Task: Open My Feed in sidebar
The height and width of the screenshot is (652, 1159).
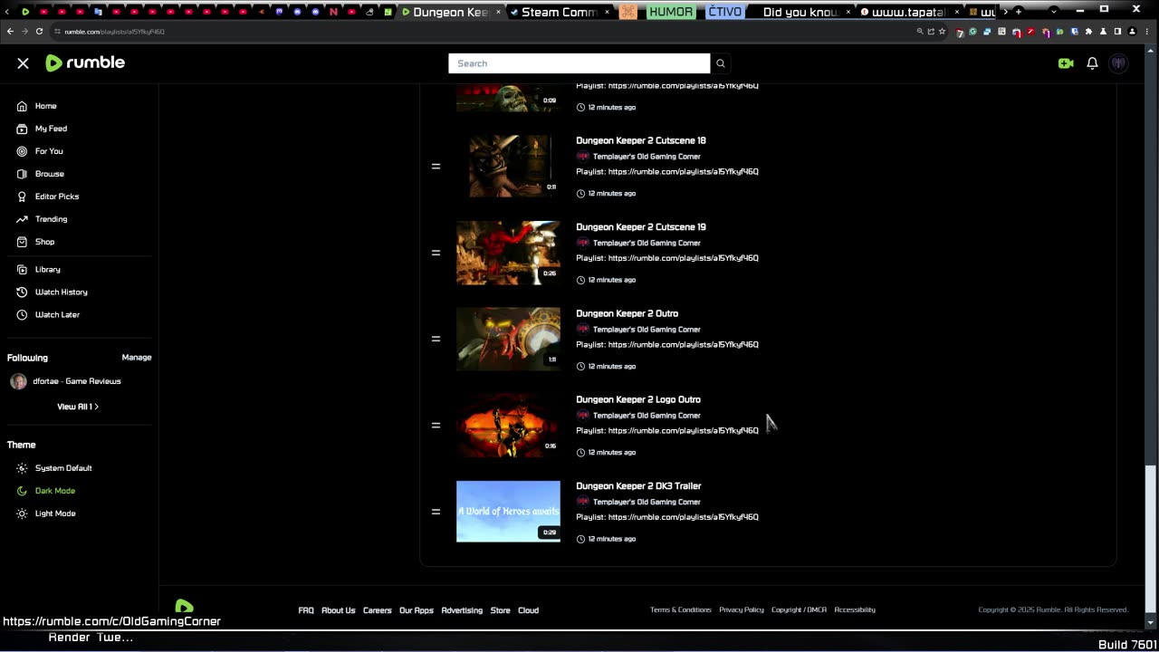Action: (51, 129)
